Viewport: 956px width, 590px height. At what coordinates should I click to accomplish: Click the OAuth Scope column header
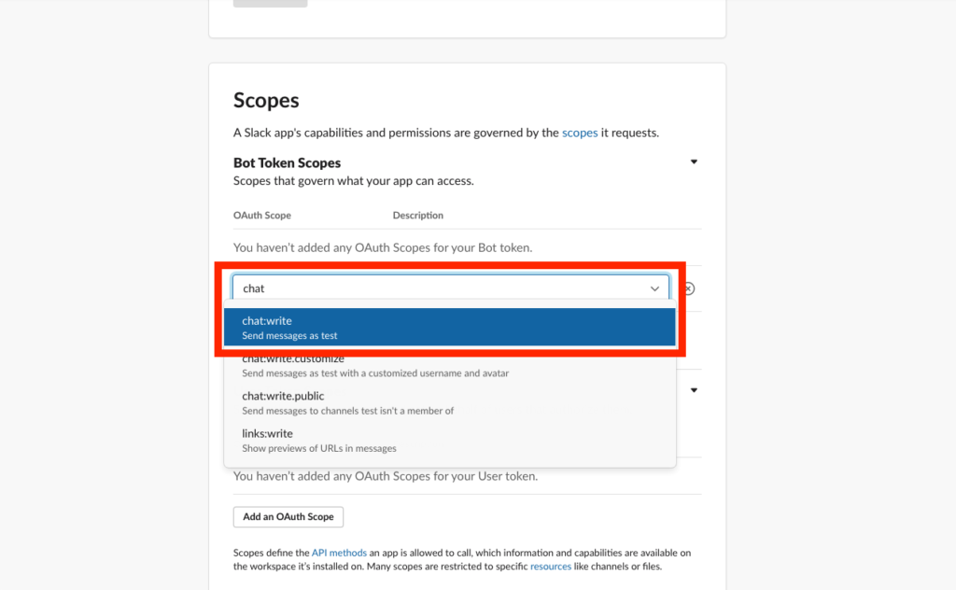click(262, 216)
